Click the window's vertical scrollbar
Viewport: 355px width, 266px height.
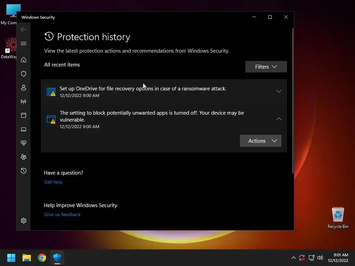[x=293, y=101]
